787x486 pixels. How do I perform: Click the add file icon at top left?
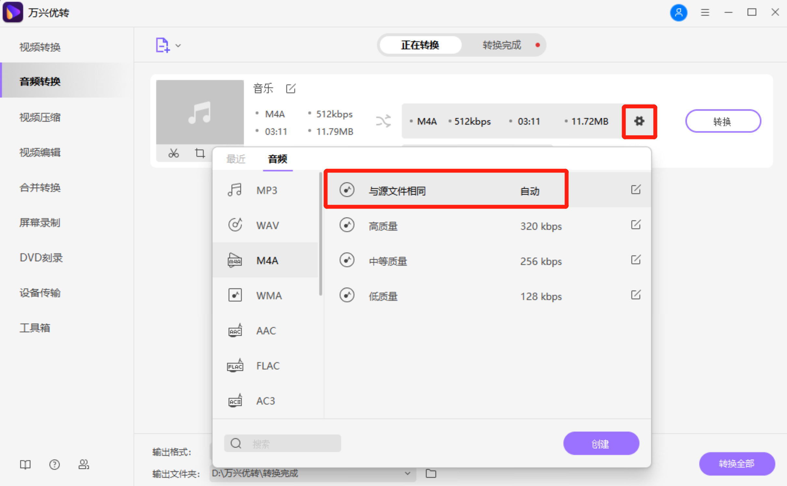[x=162, y=45]
